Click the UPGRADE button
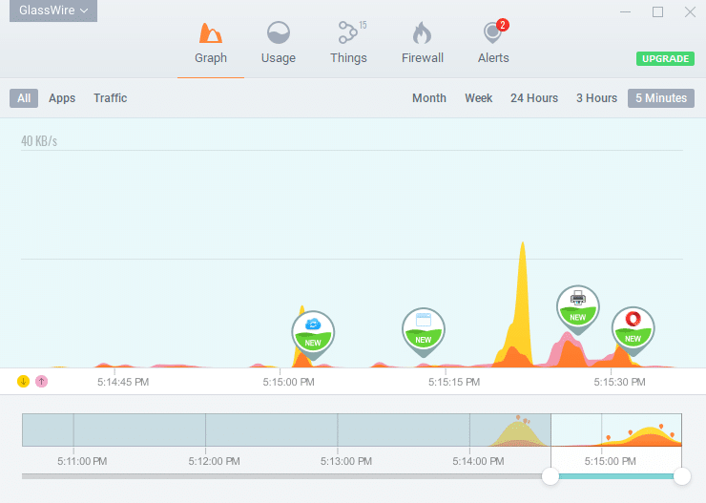The height and width of the screenshot is (503, 706). tap(665, 58)
